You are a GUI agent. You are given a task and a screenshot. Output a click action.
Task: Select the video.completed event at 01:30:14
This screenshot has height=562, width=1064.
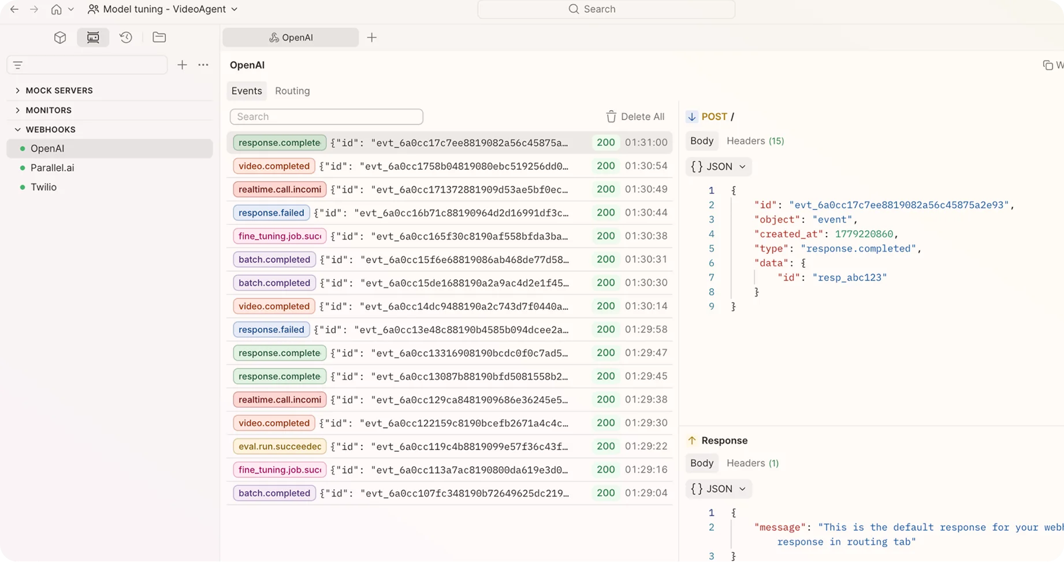449,306
